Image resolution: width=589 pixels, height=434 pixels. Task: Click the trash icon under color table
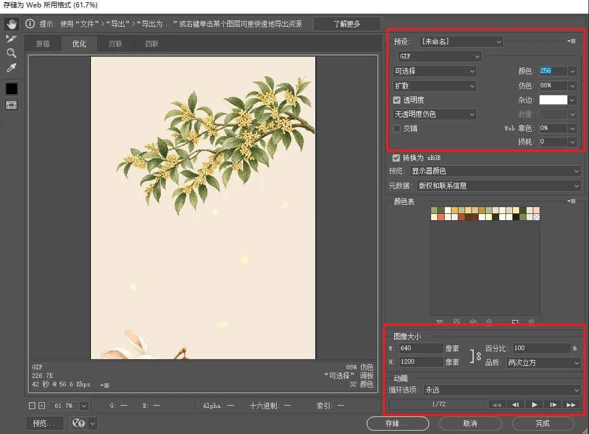pyautogui.click(x=531, y=322)
